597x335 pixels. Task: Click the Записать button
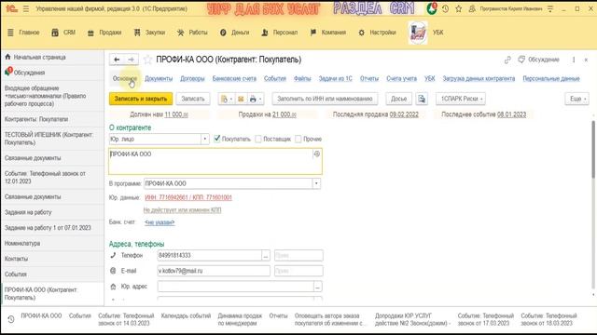click(193, 99)
